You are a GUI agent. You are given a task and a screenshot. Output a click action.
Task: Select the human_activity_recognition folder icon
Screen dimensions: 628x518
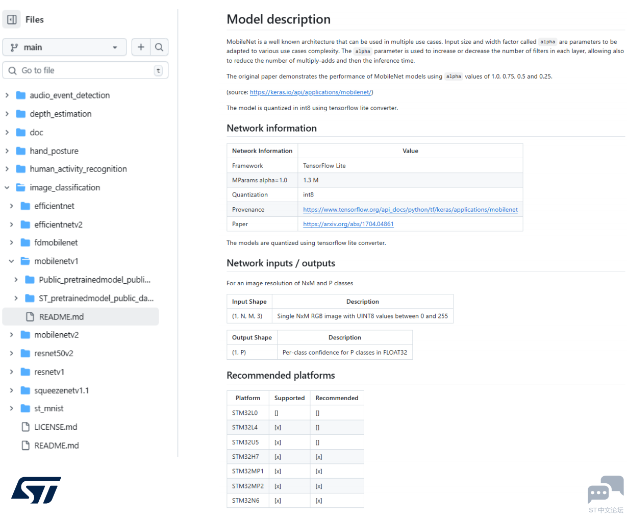21,169
